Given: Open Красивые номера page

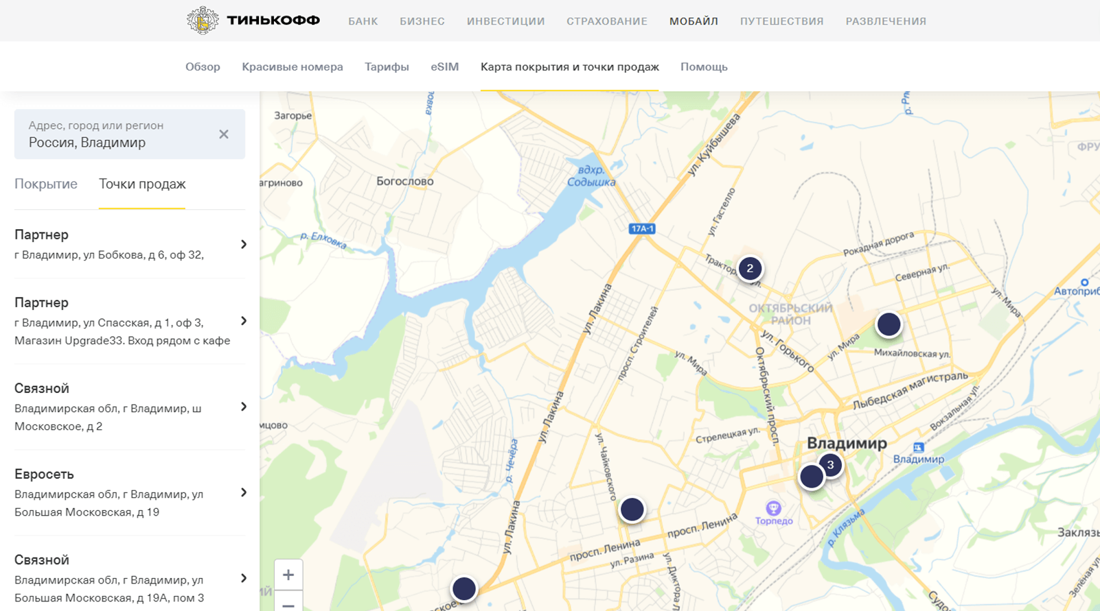Looking at the screenshot, I should click(293, 67).
